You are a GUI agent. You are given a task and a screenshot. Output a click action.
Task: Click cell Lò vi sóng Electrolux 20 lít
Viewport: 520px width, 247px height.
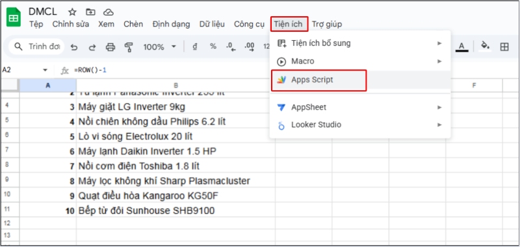click(x=175, y=136)
